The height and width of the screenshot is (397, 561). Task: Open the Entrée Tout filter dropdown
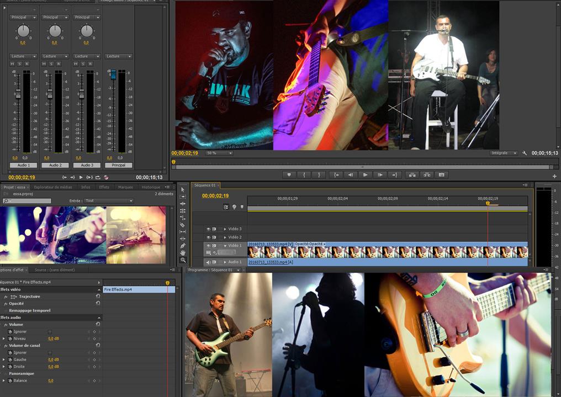[109, 201]
